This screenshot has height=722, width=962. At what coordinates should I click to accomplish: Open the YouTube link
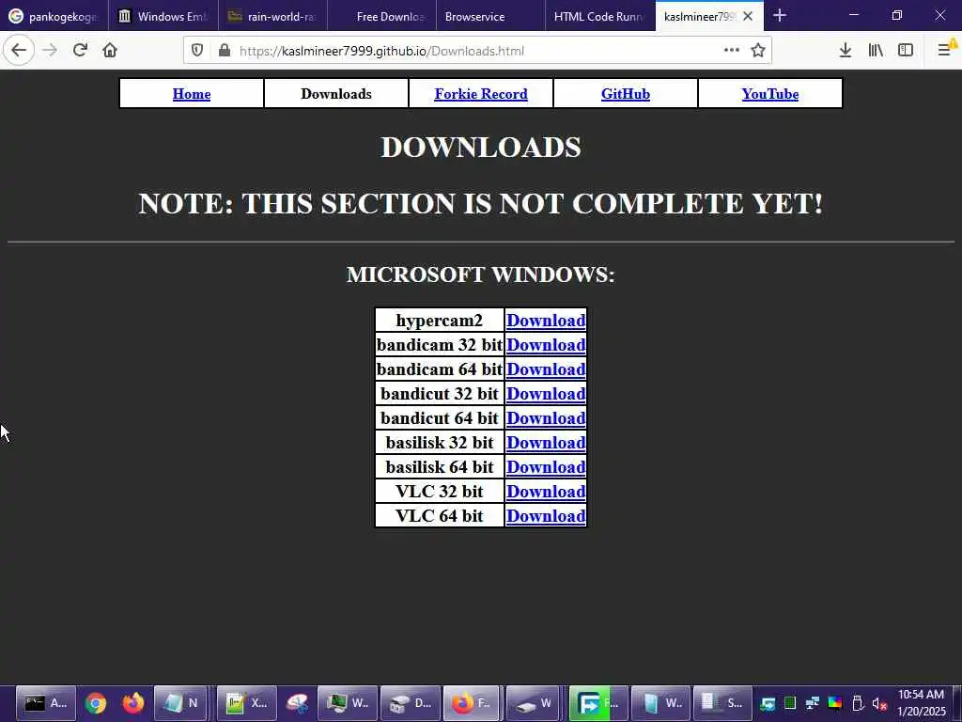click(770, 94)
